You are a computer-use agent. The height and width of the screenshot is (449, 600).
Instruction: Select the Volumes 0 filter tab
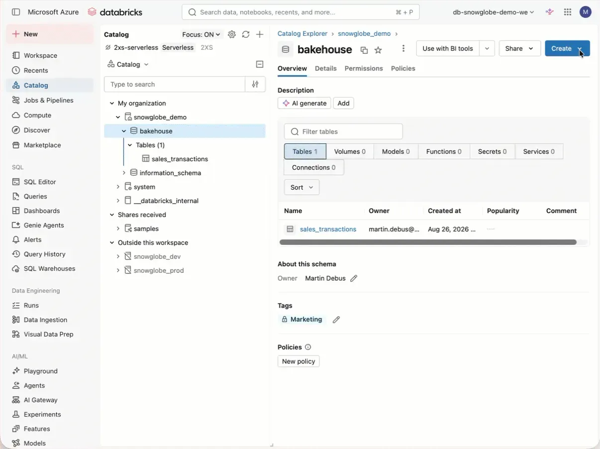[x=350, y=151]
